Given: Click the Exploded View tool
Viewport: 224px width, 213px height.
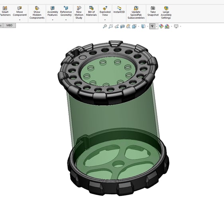Looking at the screenshot, I should coord(105,12).
